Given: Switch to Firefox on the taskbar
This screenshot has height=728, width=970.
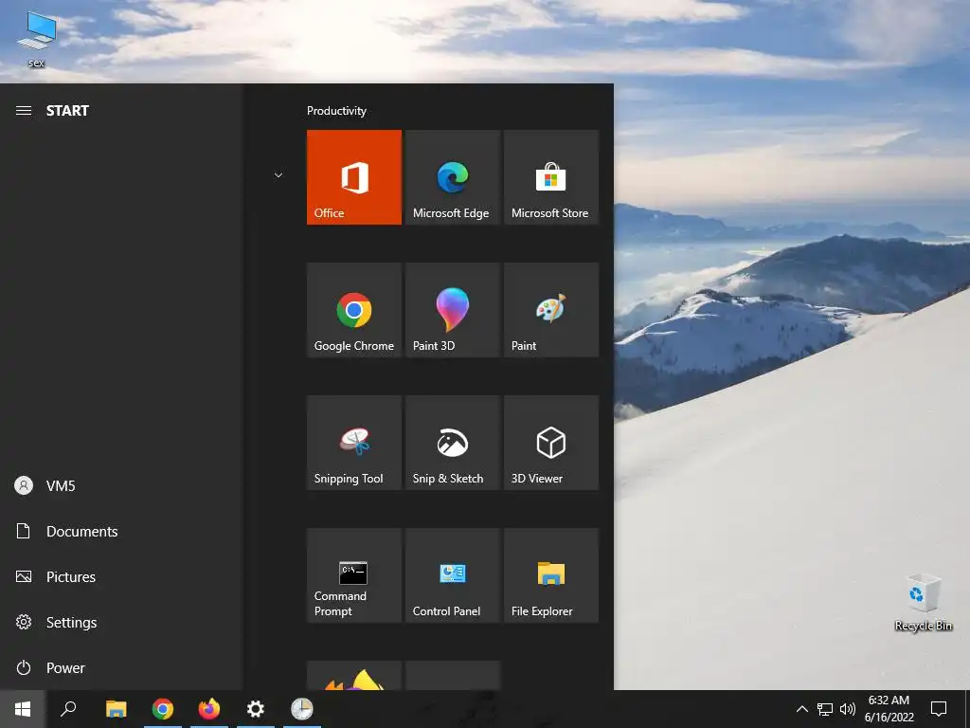Looking at the screenshot, I should coord(209,709).
